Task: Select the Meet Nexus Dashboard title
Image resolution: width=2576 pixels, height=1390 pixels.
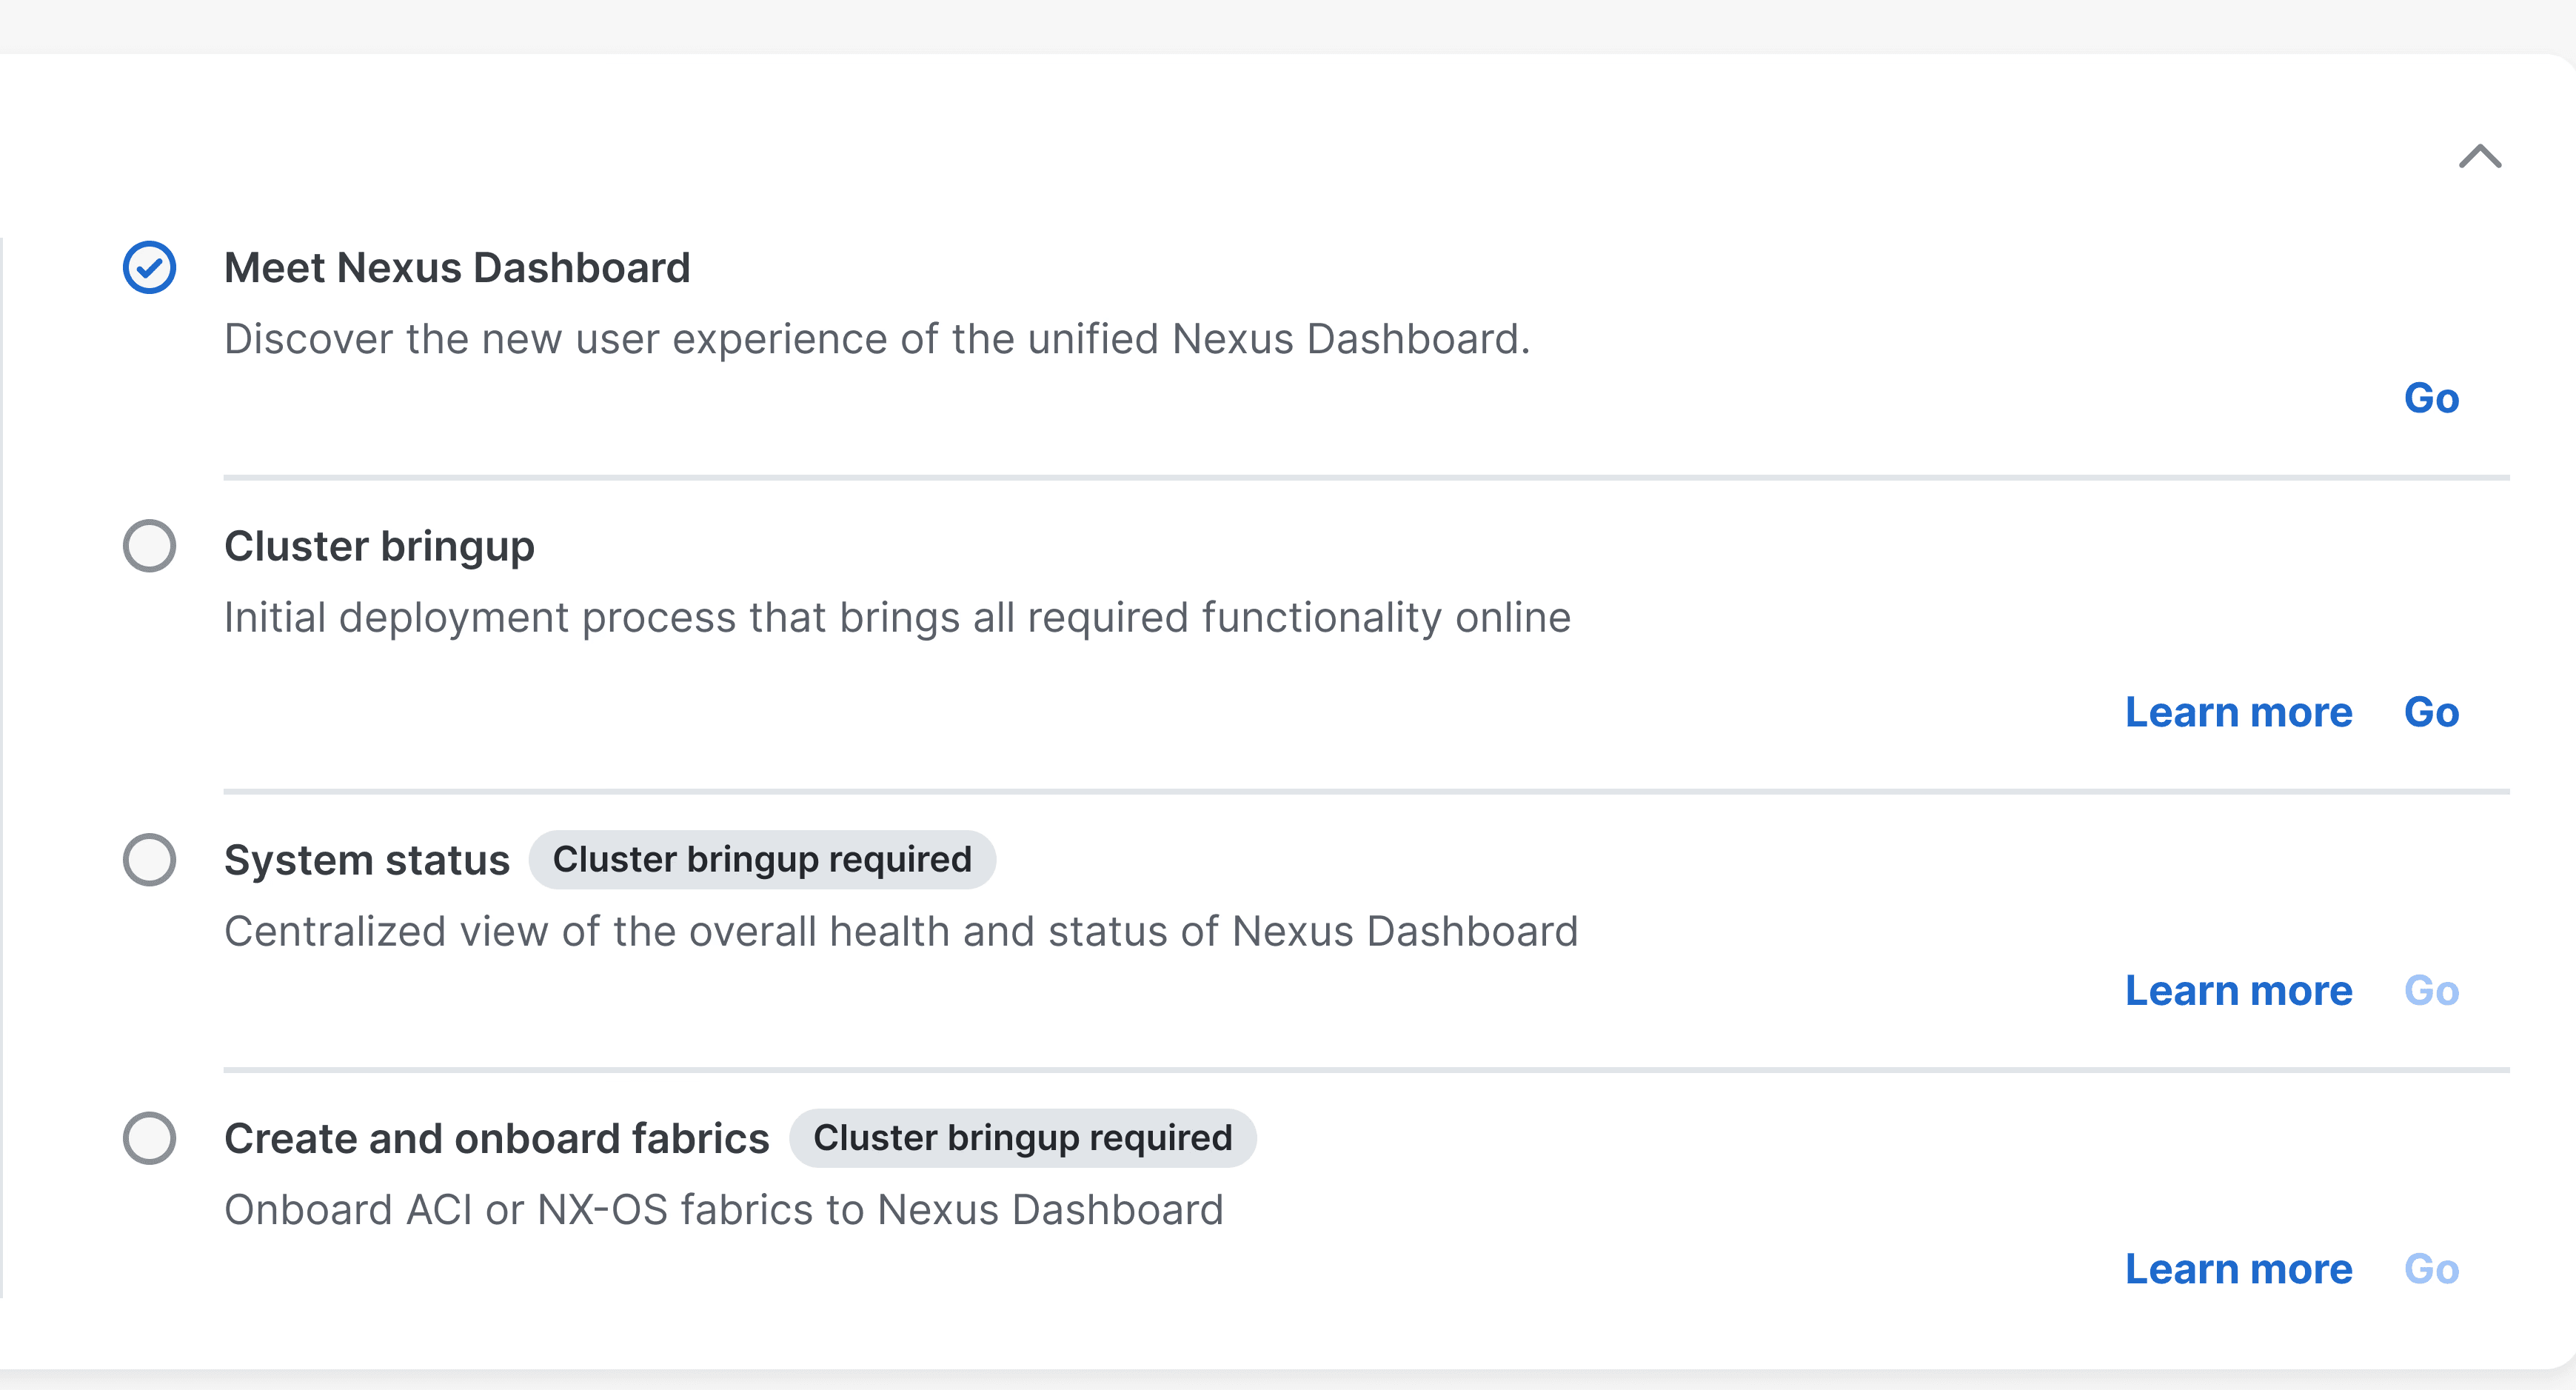Action: pyautogui.click(x=457, y=268)
